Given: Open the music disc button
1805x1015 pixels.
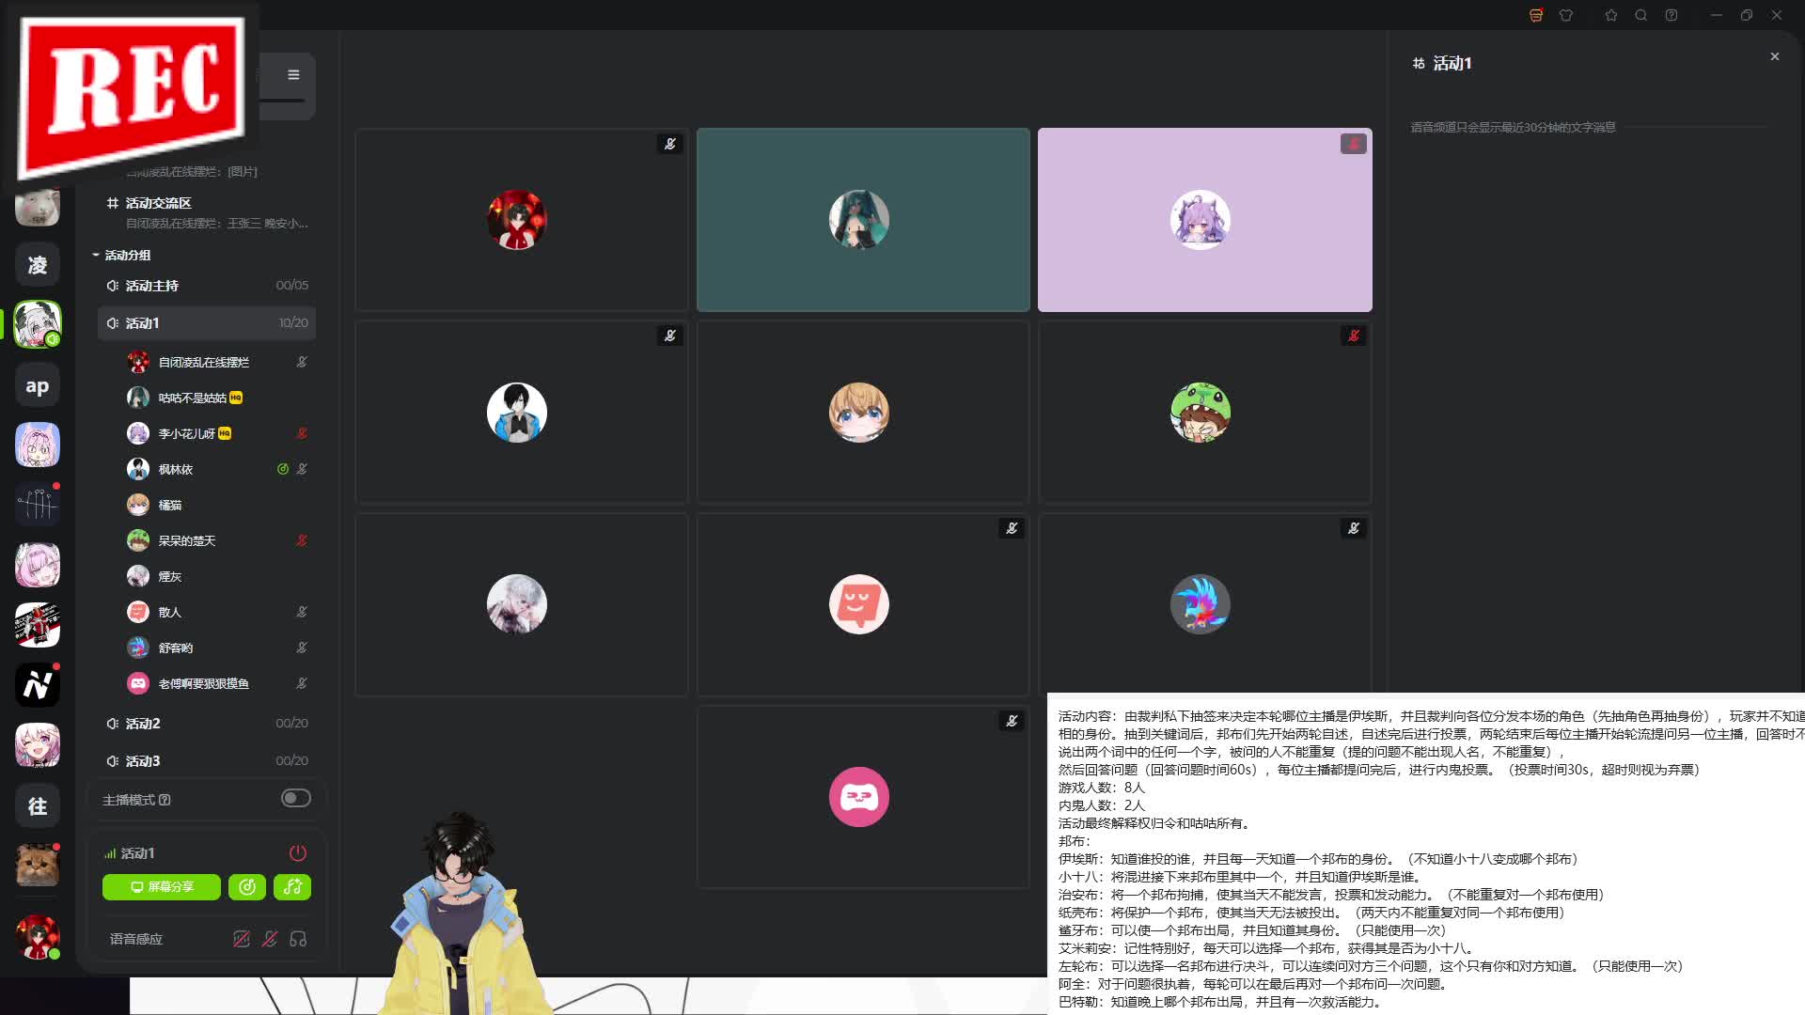Looking at the screenshot, I should pos(247,887).
